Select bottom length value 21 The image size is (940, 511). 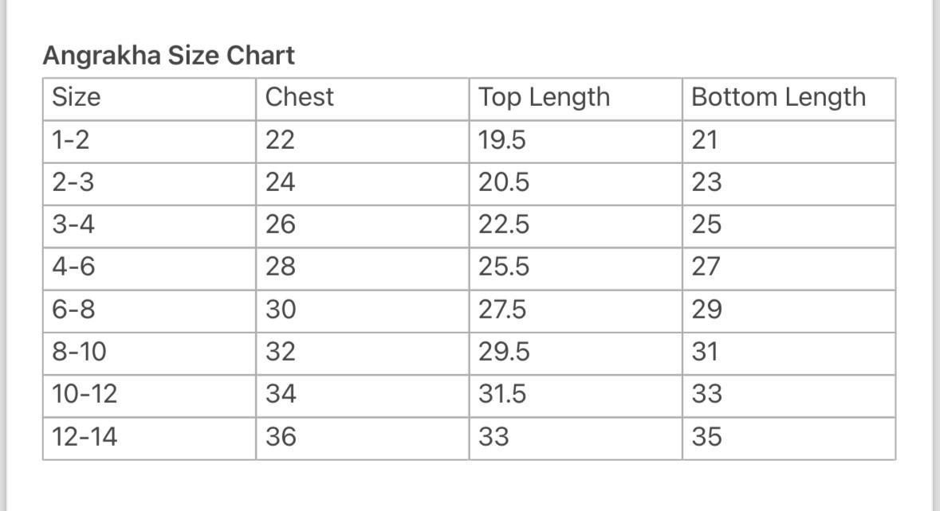[x=705, y=141]
